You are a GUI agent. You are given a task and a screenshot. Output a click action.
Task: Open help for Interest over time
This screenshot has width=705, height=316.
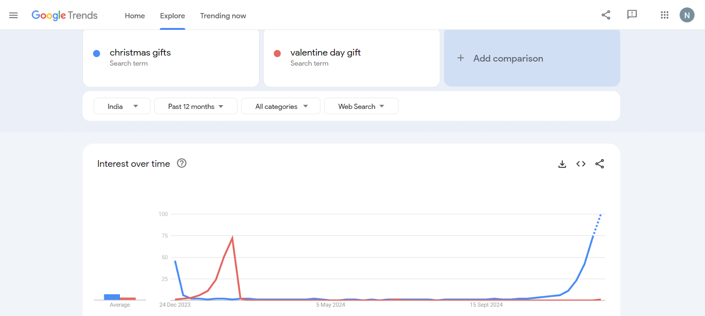[x=182, y=163]
